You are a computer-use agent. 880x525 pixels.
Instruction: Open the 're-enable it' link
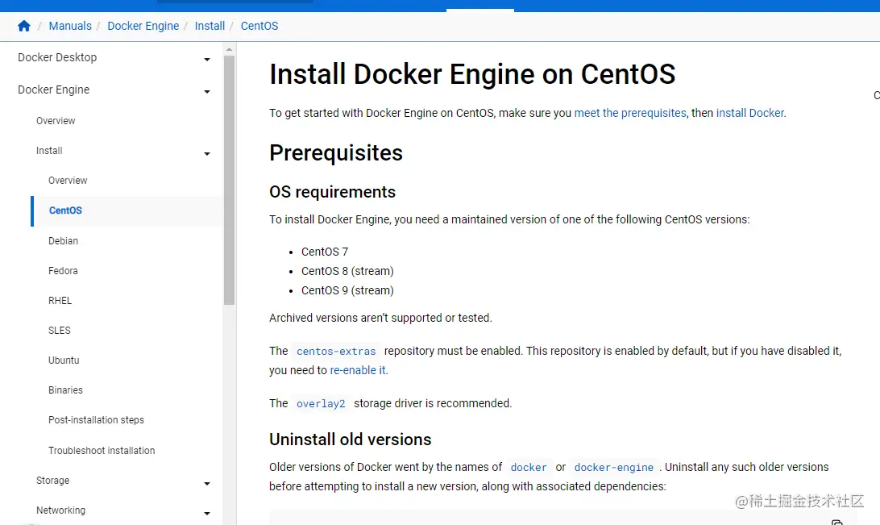(358, 370)
